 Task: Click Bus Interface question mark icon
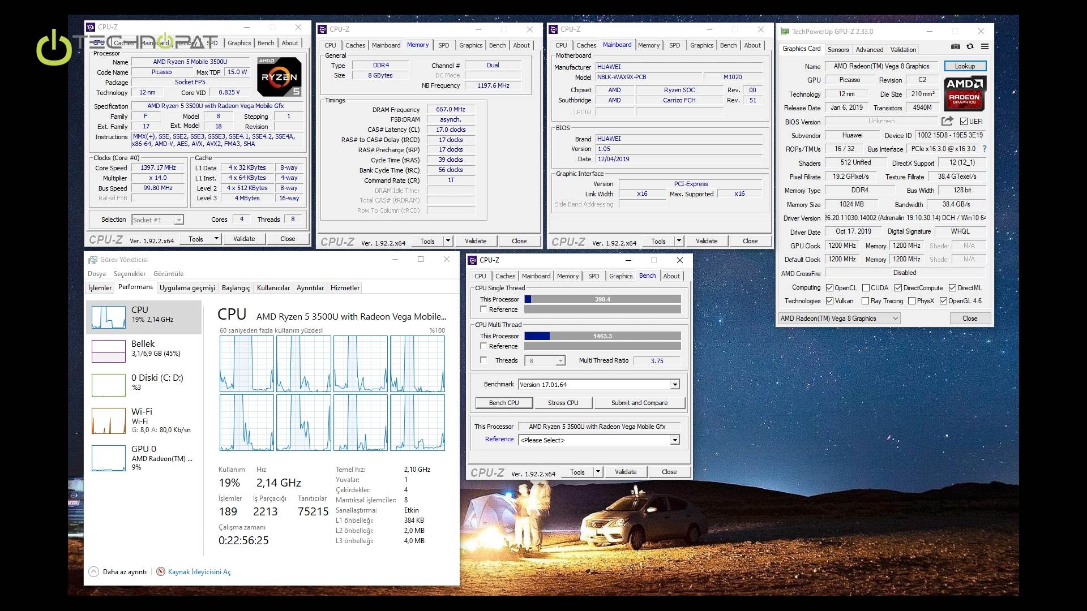(x=985, y=149)
